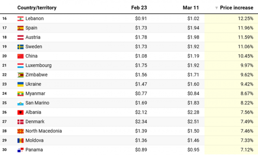258x155 pixels.
Task: Click the Panama flag icon
Action: (x=20, y=150)
